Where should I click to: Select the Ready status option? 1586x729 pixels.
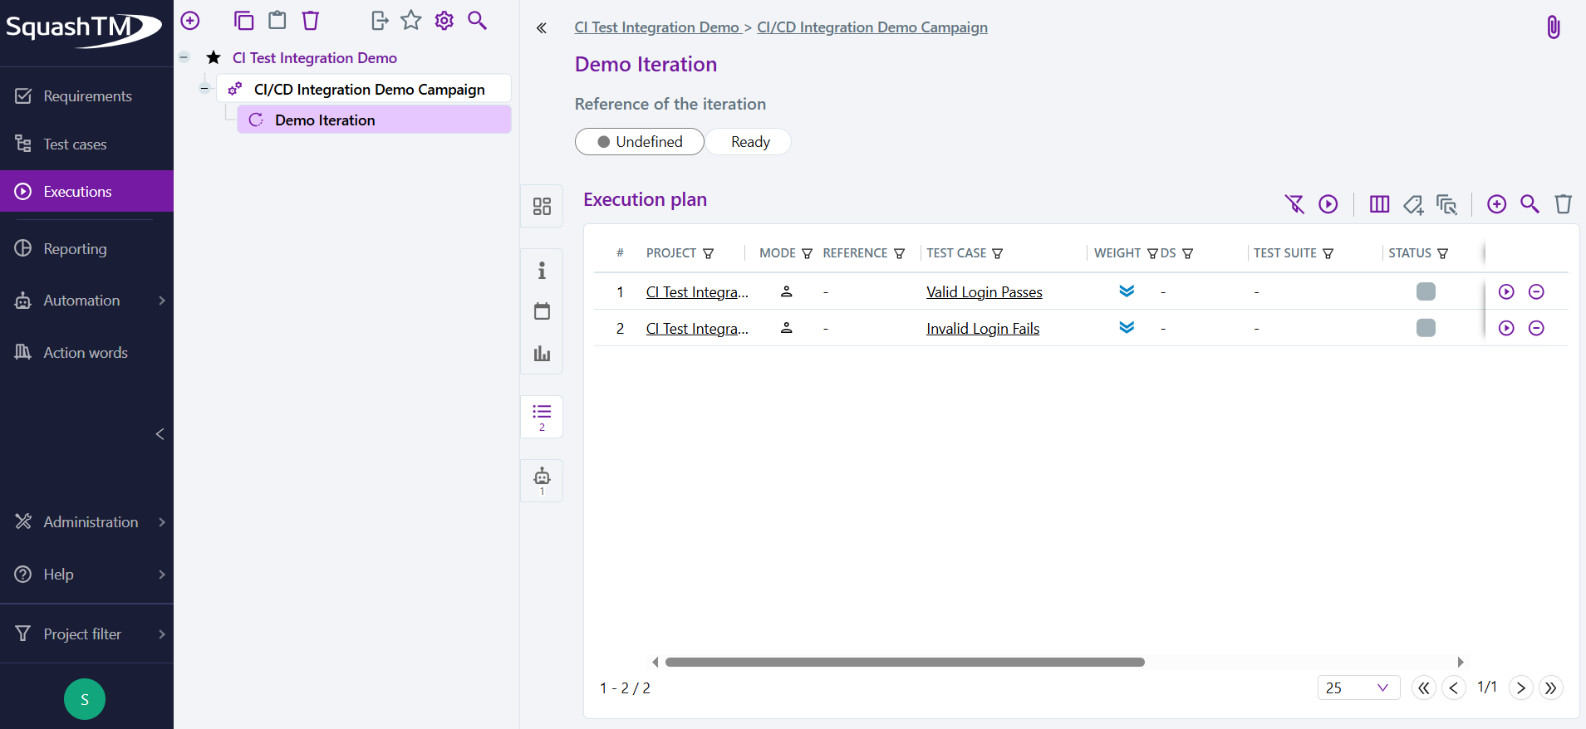click(x=749, y=142)
